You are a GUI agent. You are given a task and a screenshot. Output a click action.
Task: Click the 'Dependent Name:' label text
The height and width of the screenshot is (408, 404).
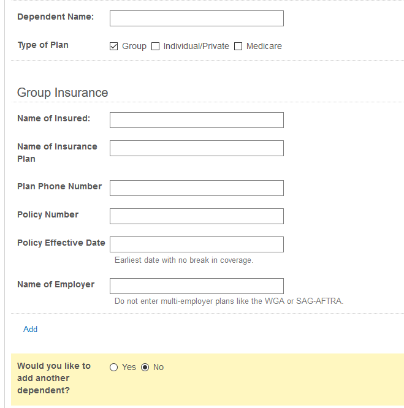coord(55,17)
